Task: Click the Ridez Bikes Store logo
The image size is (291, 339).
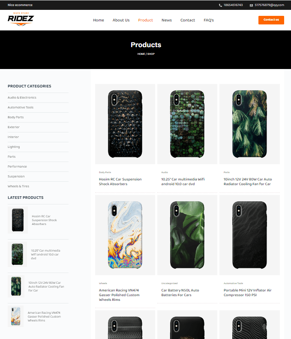Action: pyautogui.click(x=21, y=19)
